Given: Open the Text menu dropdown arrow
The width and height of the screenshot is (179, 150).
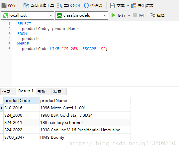Looking at the screenshot, I should pyautogui.click(x=128, y=5).
